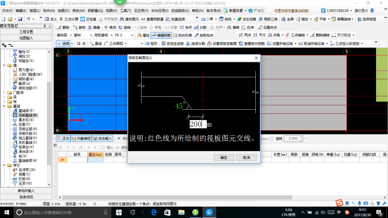Open 属性 properties panel
The height and width of the screenshot is (218, 388).
coord(143,35)
